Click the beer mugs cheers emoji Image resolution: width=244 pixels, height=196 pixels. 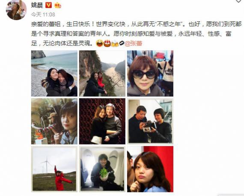tap(115, 44)
